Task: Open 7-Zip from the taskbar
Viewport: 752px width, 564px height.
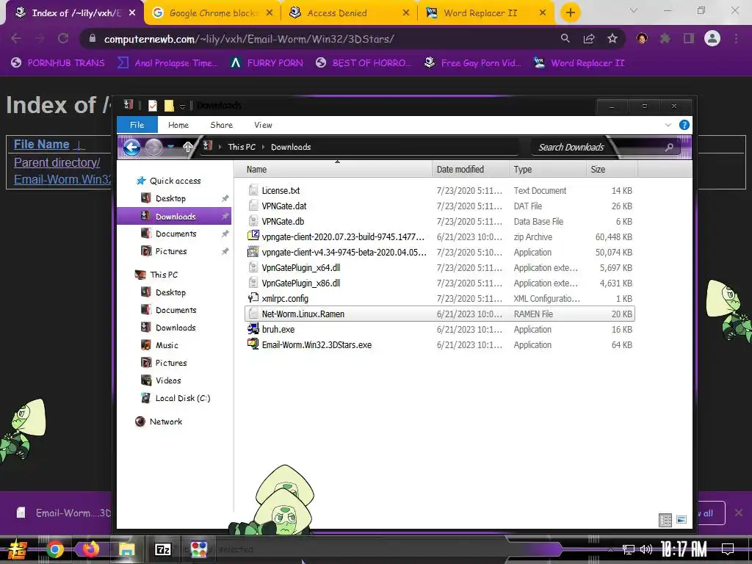Action: tap(162, 549)
